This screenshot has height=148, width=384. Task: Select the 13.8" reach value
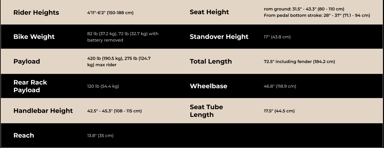coord(100,136)
